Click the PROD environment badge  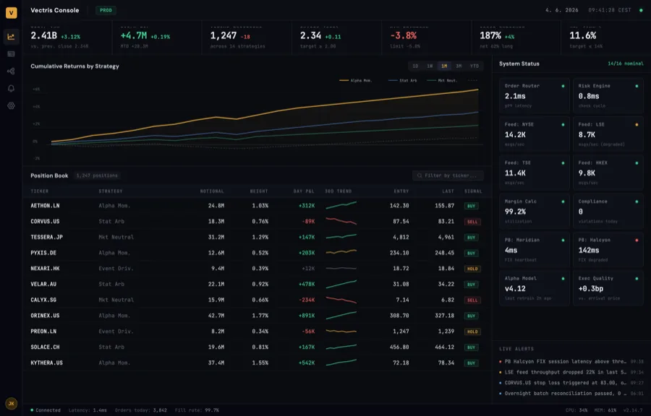[x=106, y=10]
